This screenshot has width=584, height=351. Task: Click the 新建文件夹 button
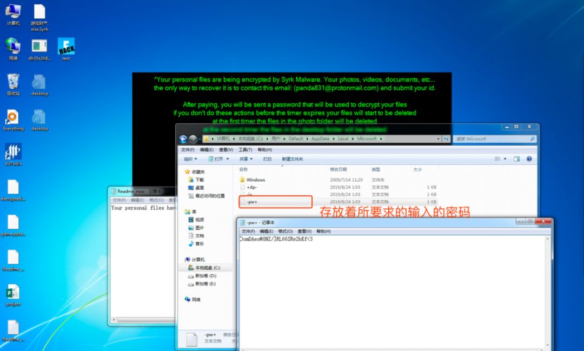292,159
